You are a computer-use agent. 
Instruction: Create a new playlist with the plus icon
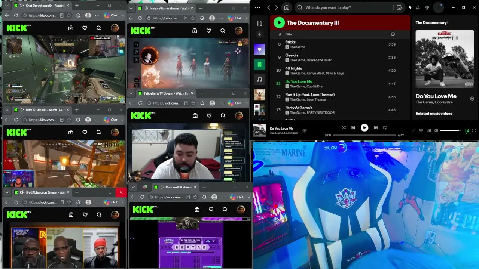click(259, 34)
